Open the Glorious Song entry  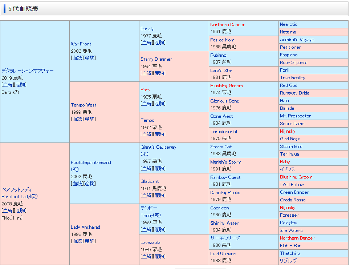[224, 101]
